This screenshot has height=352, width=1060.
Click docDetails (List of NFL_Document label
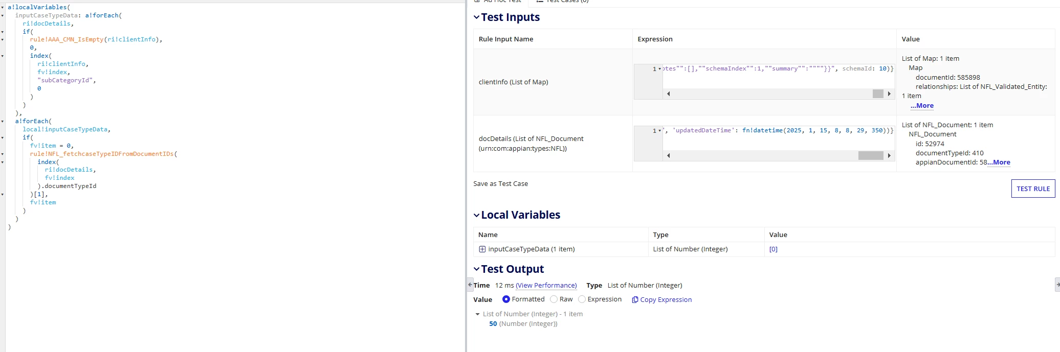click(x=531, y=139)
